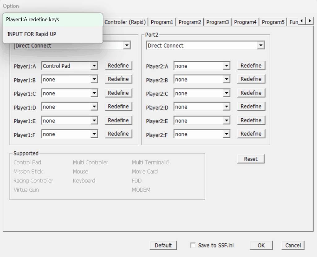Open the Player2:A device dropdown
The height and width of the screenshot is (257, 317).
click(x=227, y=66)
